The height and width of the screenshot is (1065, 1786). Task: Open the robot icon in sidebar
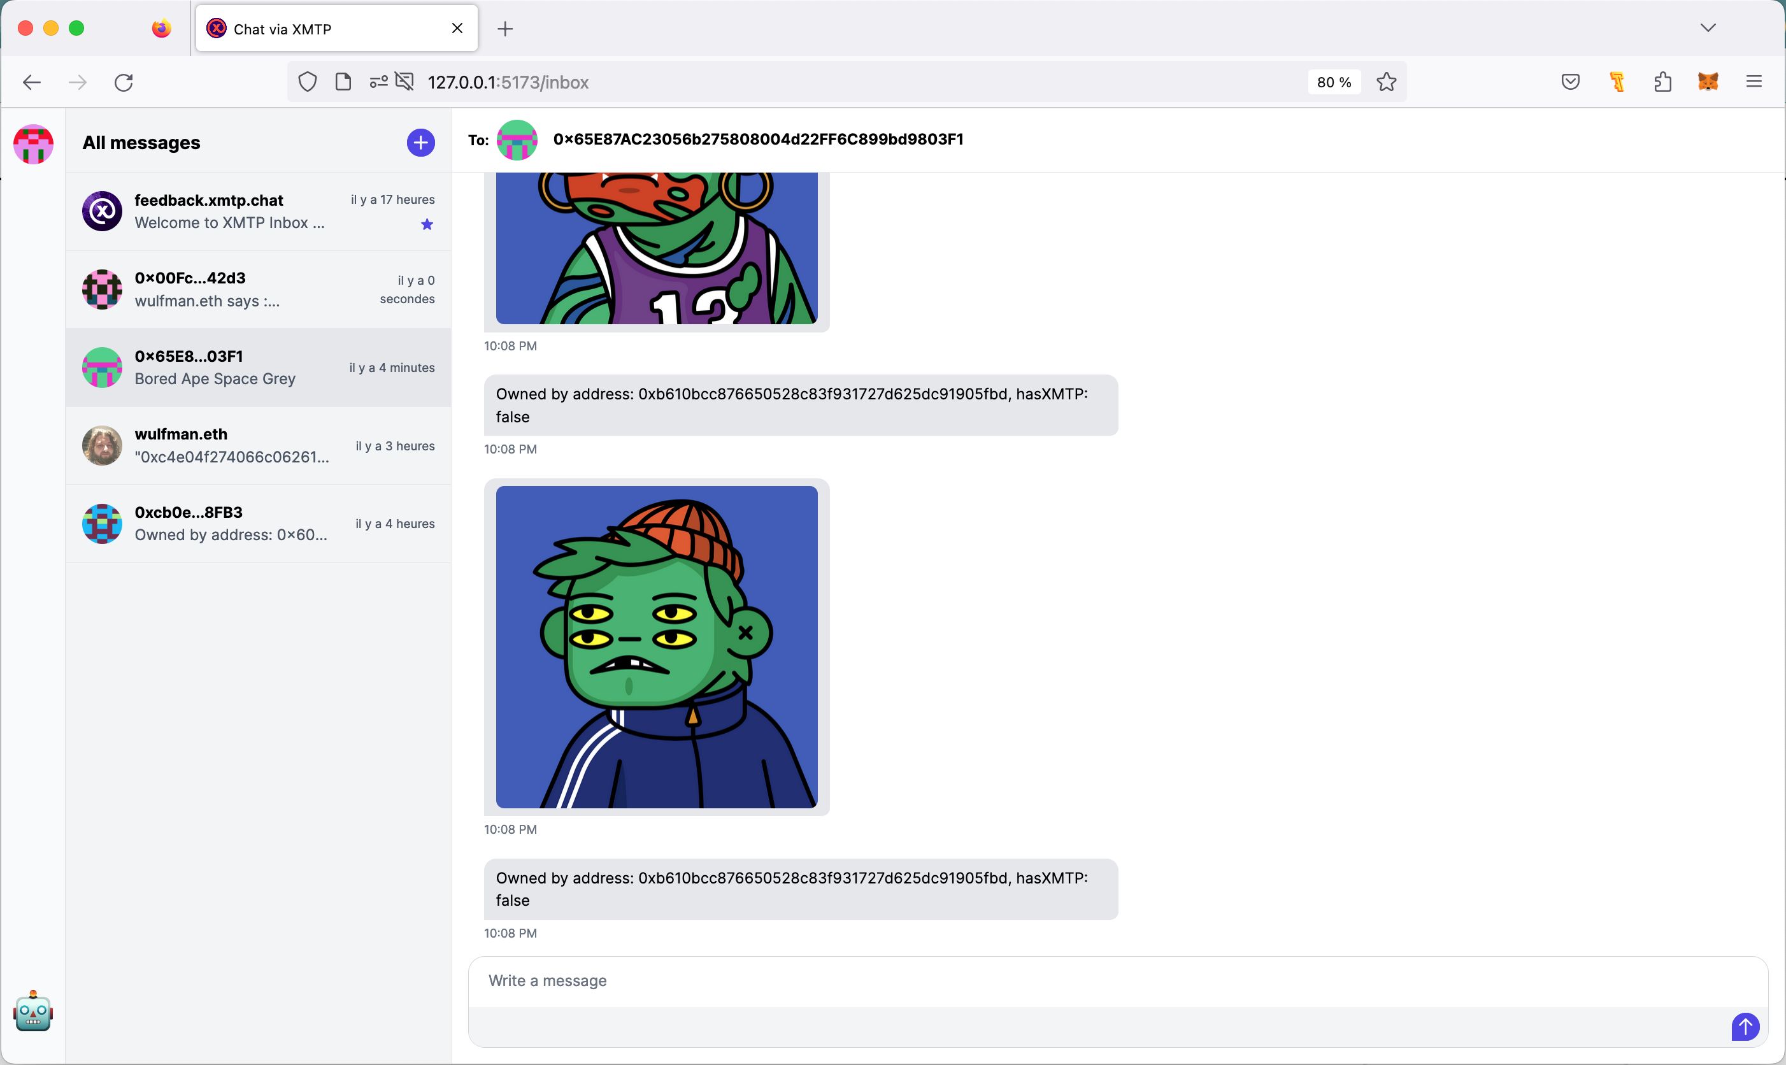33,1012
